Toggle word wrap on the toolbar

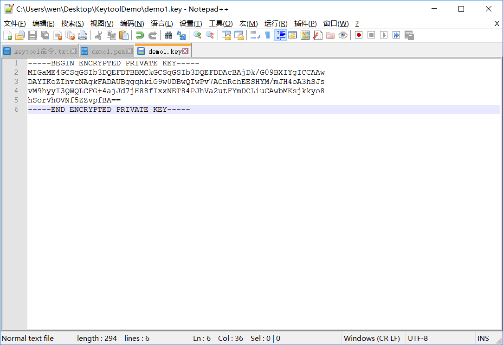(254, 35)
